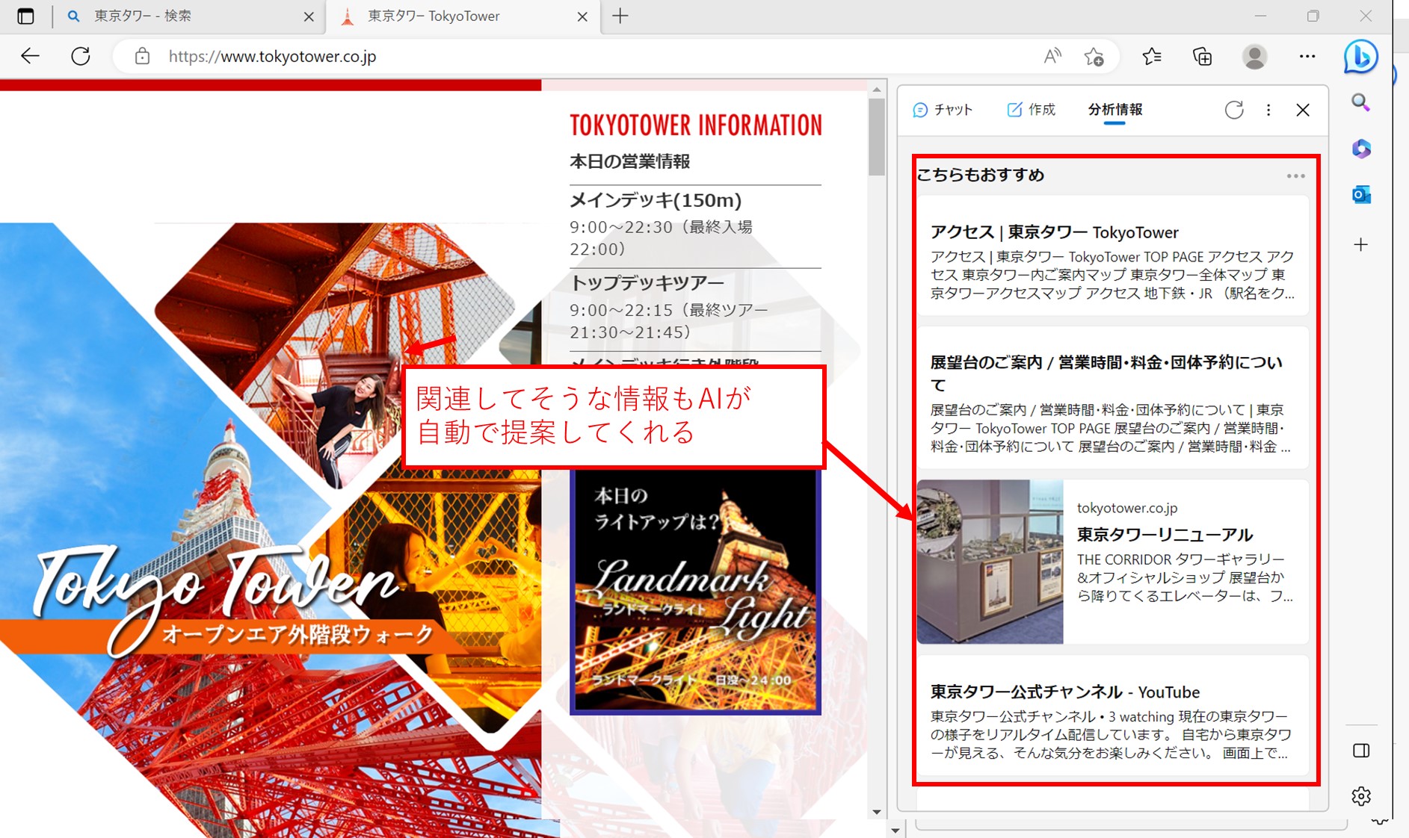Click 本日の営業情報 heading text
Screen dimensions: 1409x838
click(x=629, y=161)
